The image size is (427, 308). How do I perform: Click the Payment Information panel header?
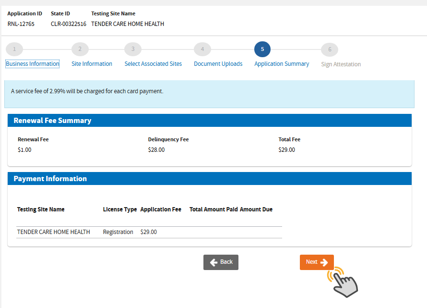209,179
